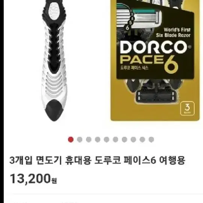Select the eighth pagination dot
The image size is (203, 203).
point(133,139)
